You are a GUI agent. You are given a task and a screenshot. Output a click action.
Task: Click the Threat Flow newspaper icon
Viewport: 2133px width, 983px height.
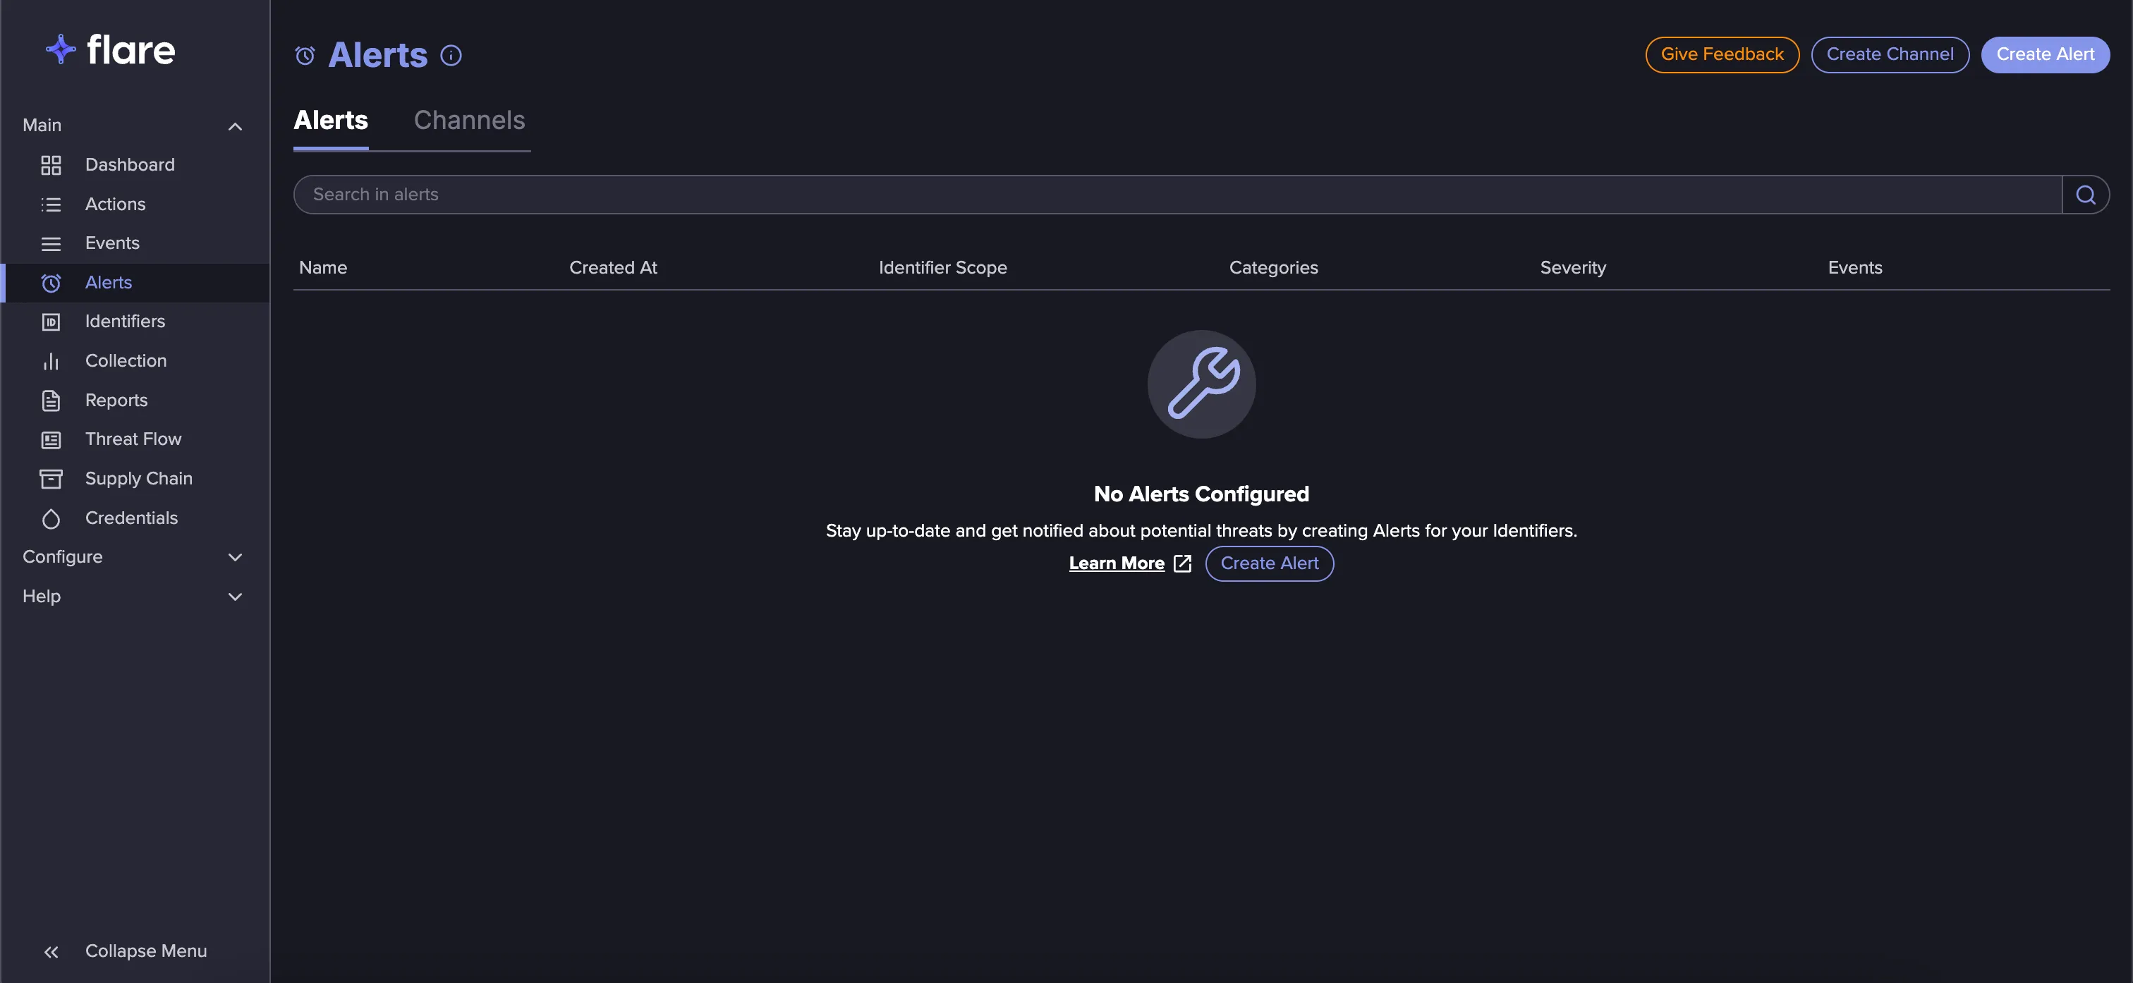(51, 440)
